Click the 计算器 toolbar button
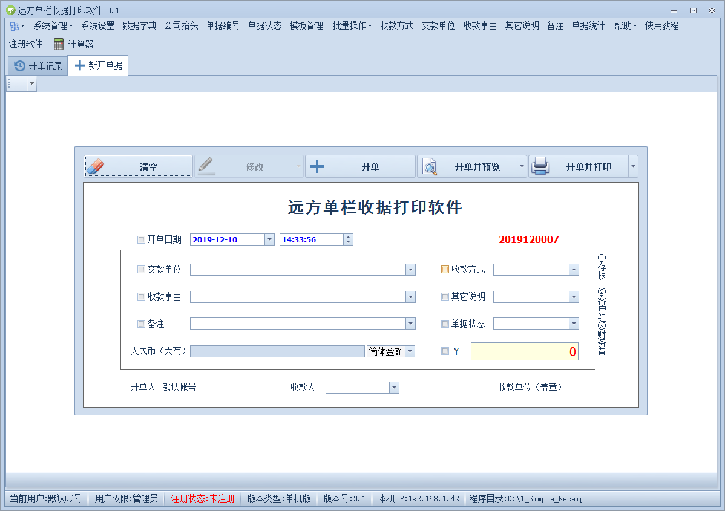The width and height of the screenshot is (725, 511). 73,44
